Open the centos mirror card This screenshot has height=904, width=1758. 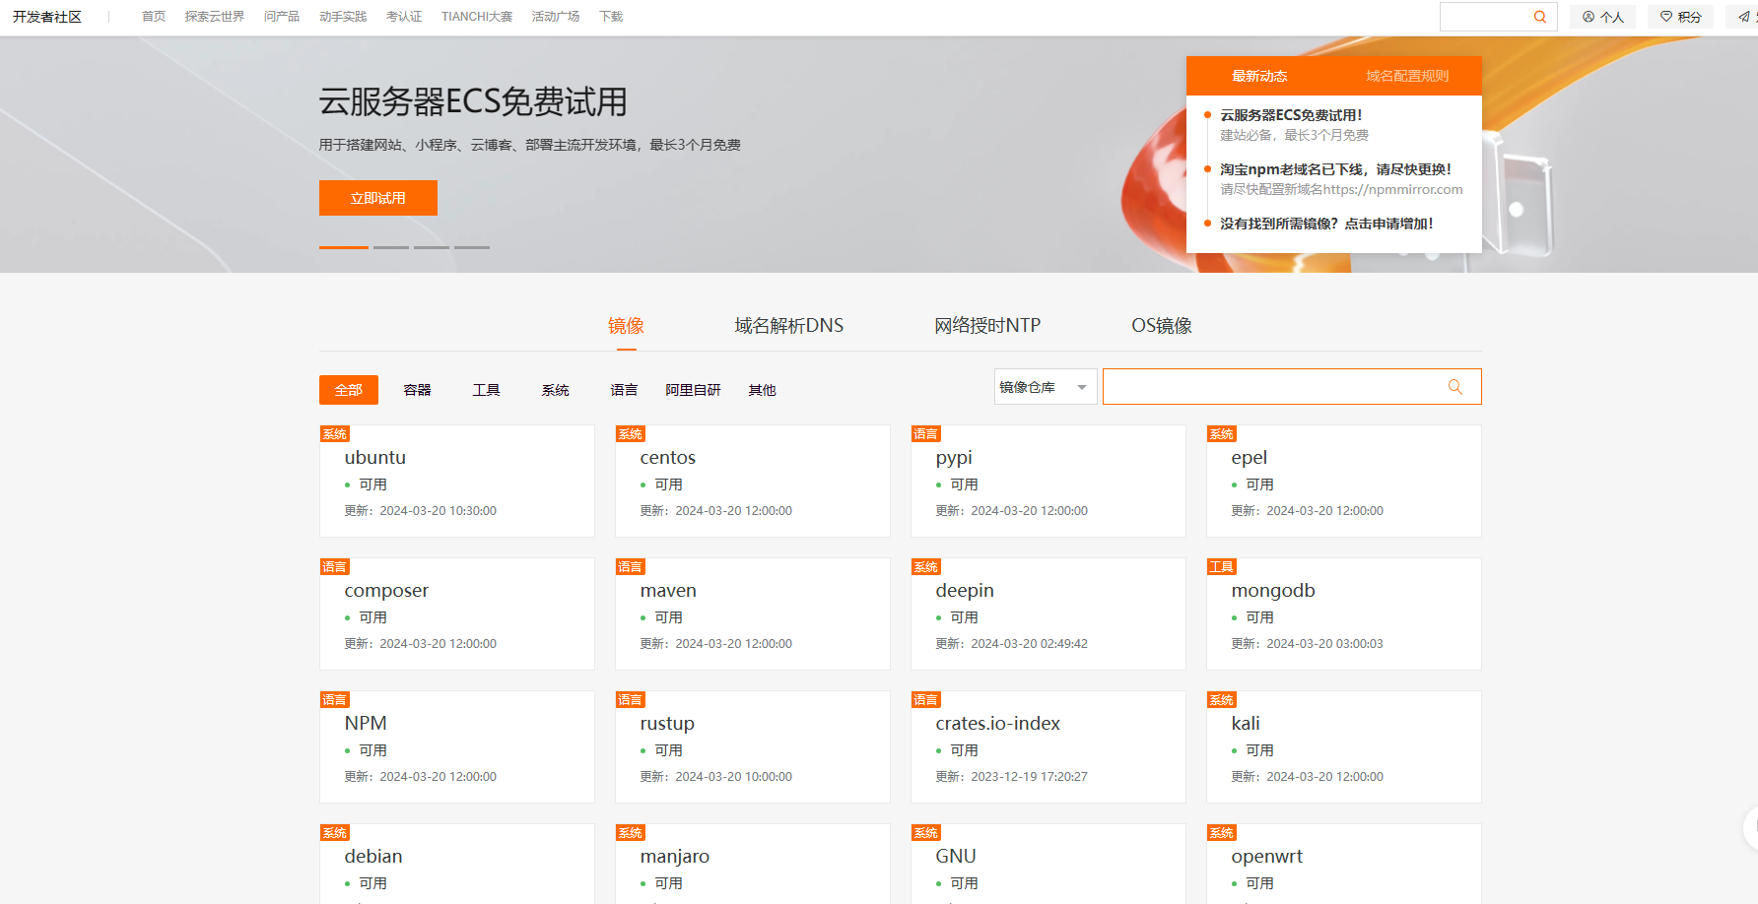753,482
